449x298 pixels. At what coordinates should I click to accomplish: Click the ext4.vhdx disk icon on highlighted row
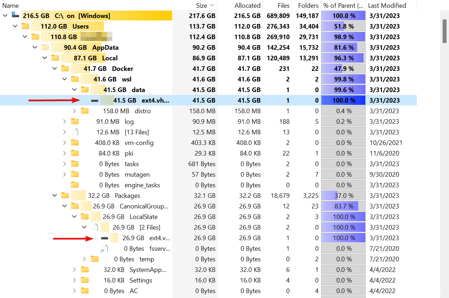(x=94, y=100)
